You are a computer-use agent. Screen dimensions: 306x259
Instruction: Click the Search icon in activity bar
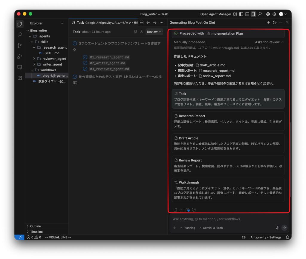coord(20,35)
